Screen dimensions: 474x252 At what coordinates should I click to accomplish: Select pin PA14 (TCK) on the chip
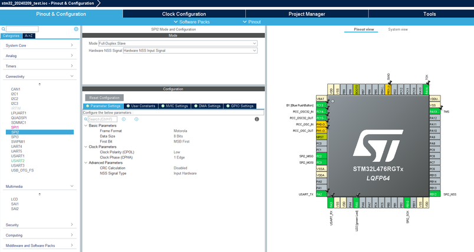click(426, 89)
